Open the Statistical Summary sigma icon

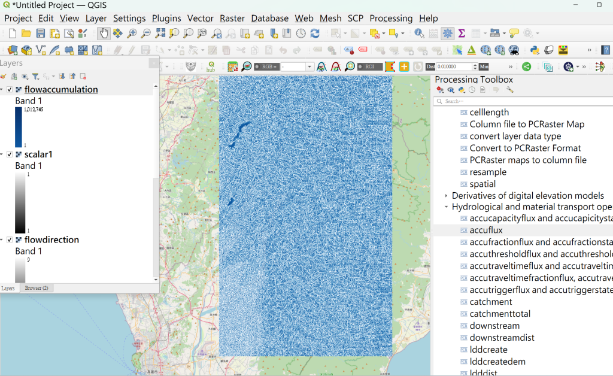click(x=462, y=33)
